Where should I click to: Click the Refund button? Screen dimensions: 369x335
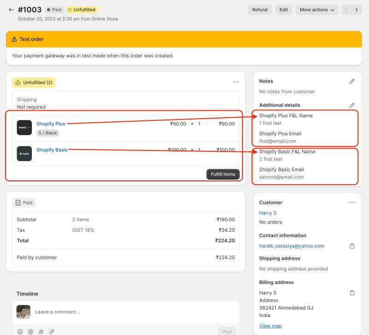click(260, 9)
